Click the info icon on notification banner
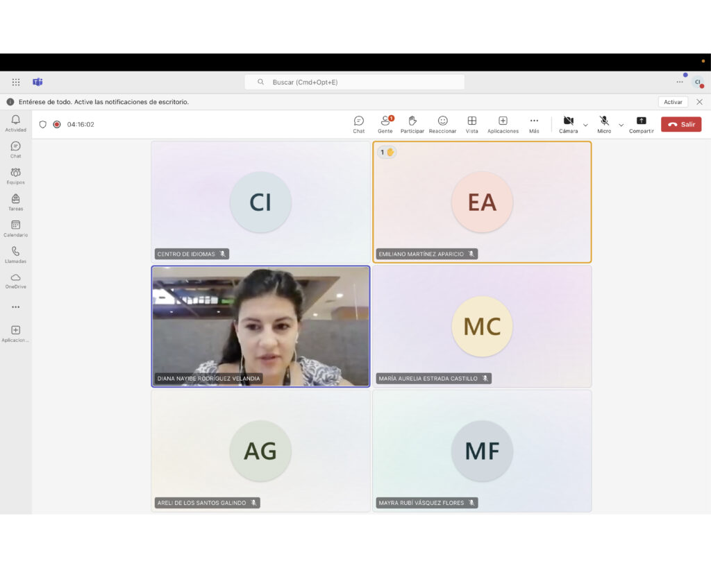The height and width of the screenshot is (568, 711). pyautogui.click(x=10, y=102)
